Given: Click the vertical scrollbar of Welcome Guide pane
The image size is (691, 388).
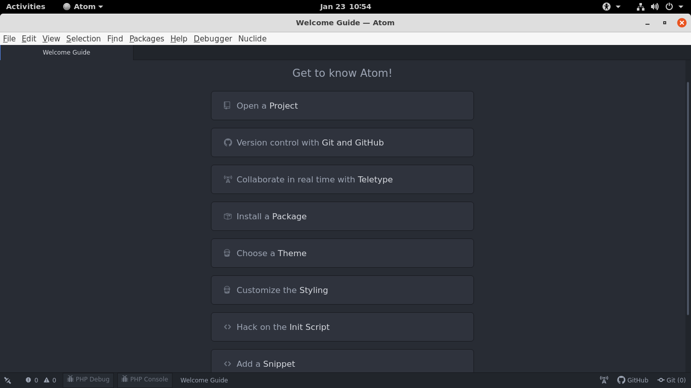Looking at the screenshot, I should [687, 199].
